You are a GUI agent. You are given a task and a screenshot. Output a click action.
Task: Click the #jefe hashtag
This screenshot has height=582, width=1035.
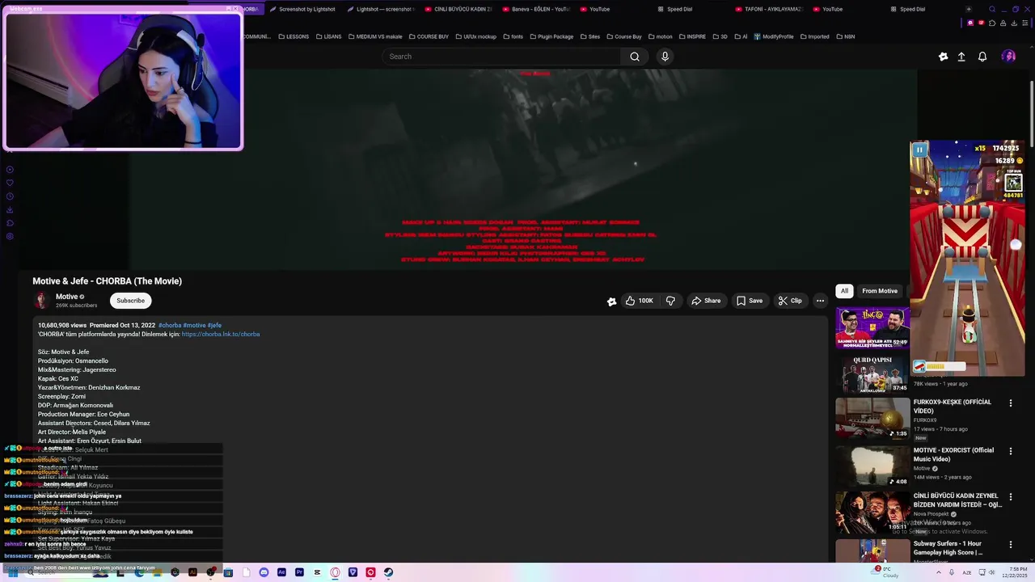pyautogui.click(x=214, y=325)
